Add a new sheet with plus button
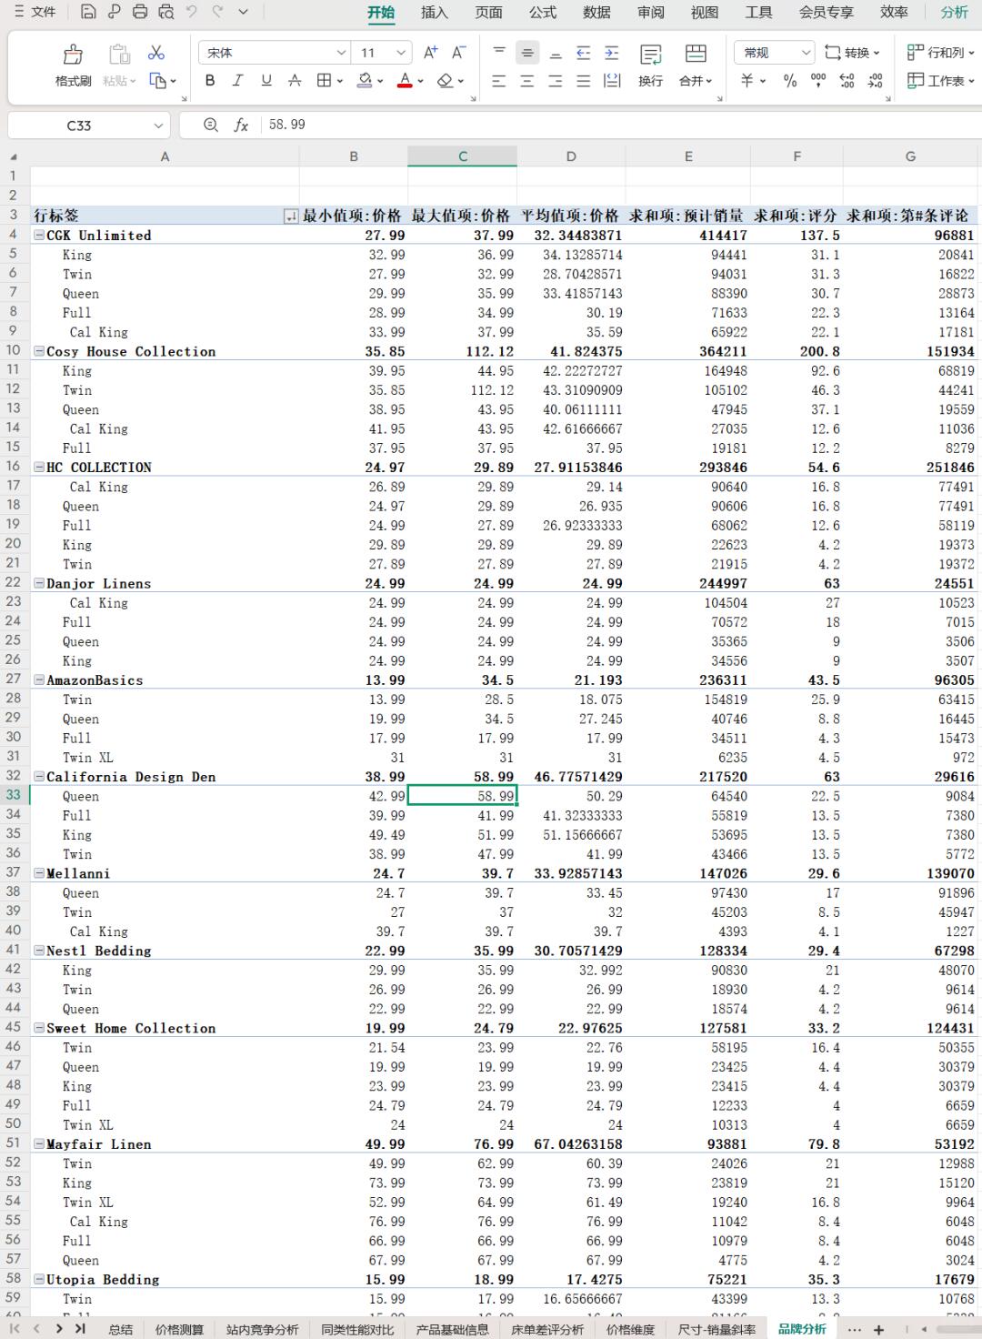 tap(878, 1329)
